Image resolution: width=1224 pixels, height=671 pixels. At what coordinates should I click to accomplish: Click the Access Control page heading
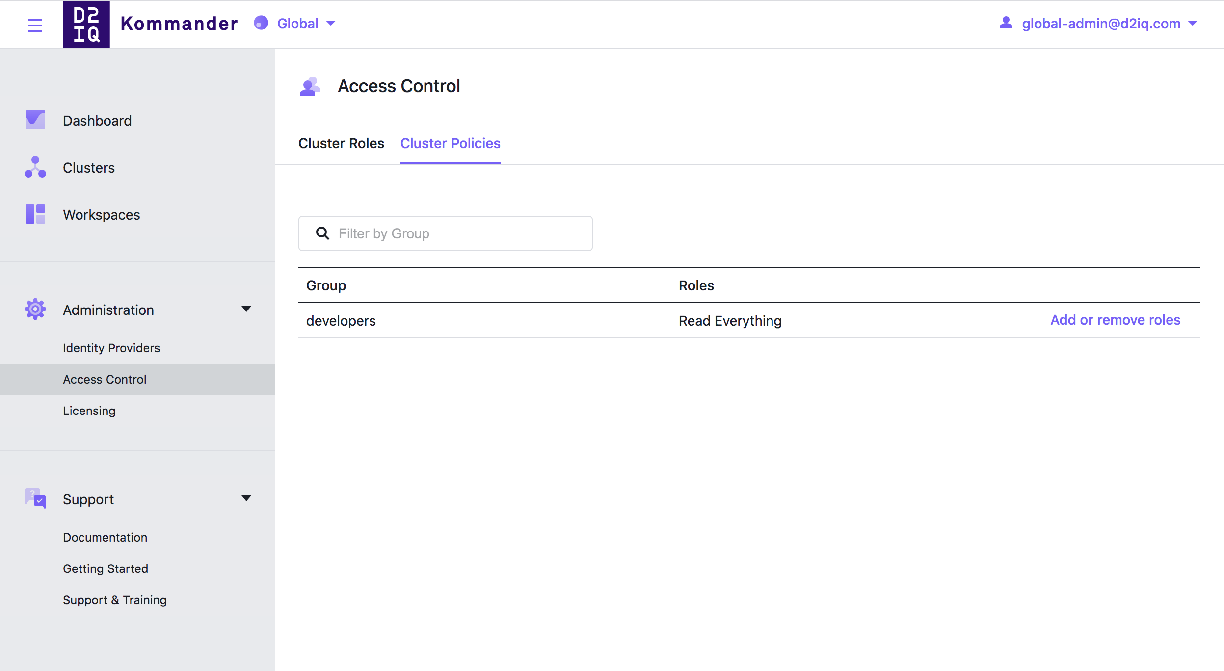pos(399,86)
